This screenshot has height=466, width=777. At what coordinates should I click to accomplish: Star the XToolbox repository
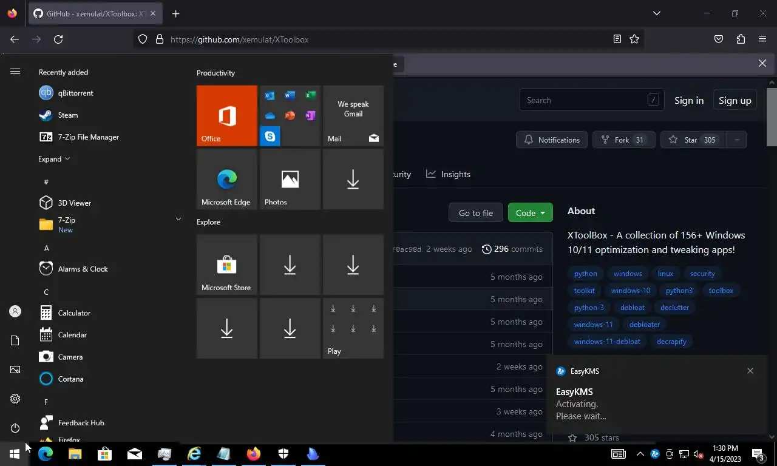coord(693,140)
